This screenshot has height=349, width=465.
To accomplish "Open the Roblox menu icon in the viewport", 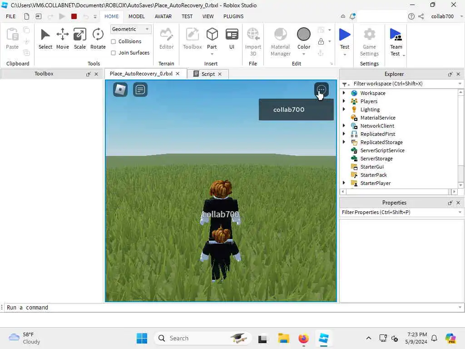I will tap(120, 90).
